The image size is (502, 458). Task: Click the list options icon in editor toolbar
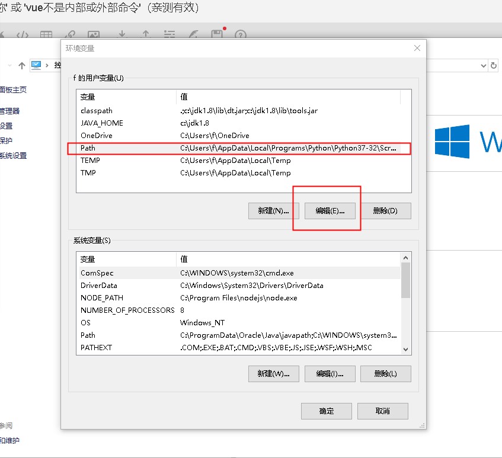(170, 34)
